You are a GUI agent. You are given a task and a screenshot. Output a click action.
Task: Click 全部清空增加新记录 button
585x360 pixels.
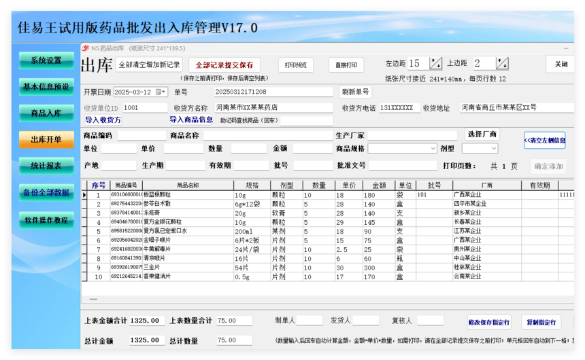[x=149, y=65]
